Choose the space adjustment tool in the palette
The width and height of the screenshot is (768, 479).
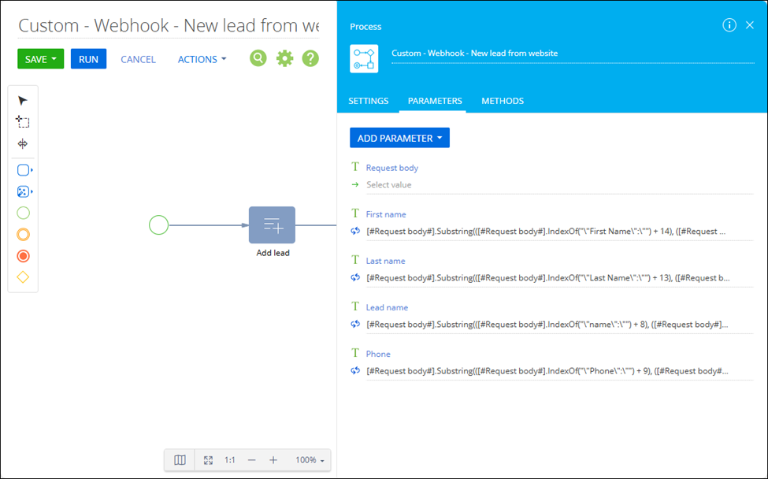point(23,143)
